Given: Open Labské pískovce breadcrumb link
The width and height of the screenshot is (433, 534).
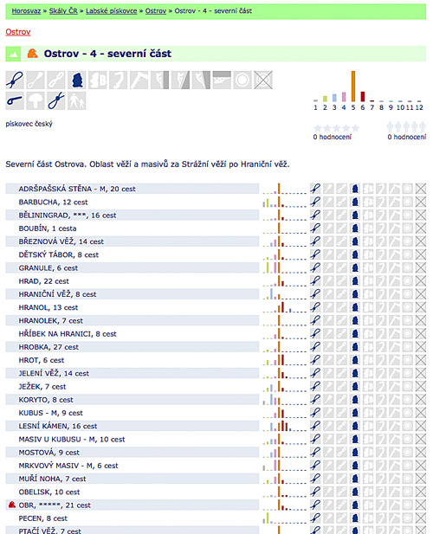Looking at the screenshot, I should point(112,11).
